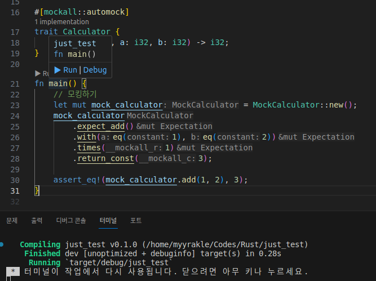Click line number 30 in the gutter
Viewport: 376px width, 281px height.
point(15,180)
